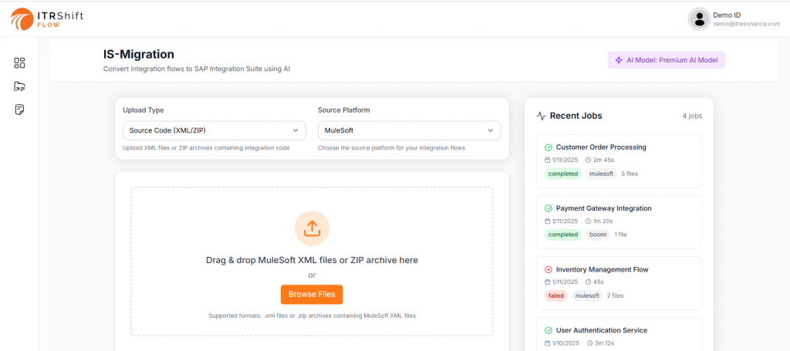
Task: Expand the Upload Type dropdown
Action: pos(214,130)
